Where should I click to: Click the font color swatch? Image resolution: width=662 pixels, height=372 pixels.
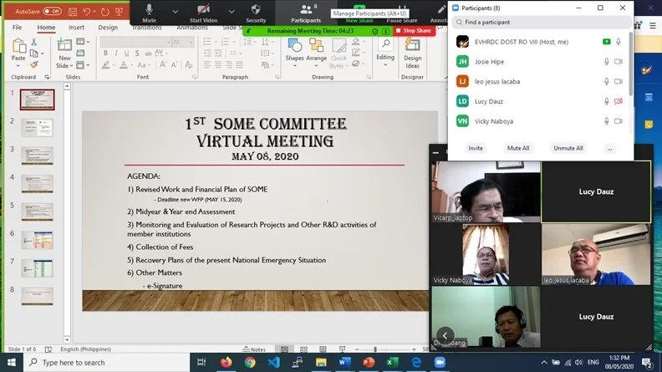123,65
